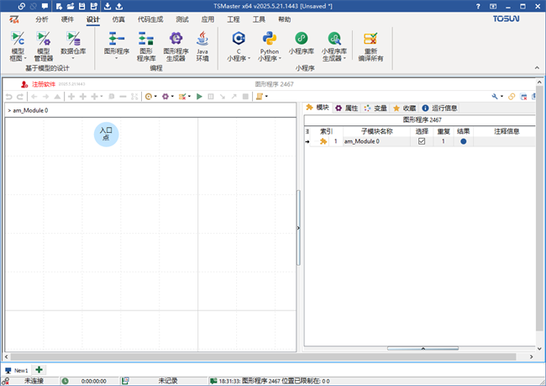
Task: Click the 注册软件 register software link
Action: (40, 84)
